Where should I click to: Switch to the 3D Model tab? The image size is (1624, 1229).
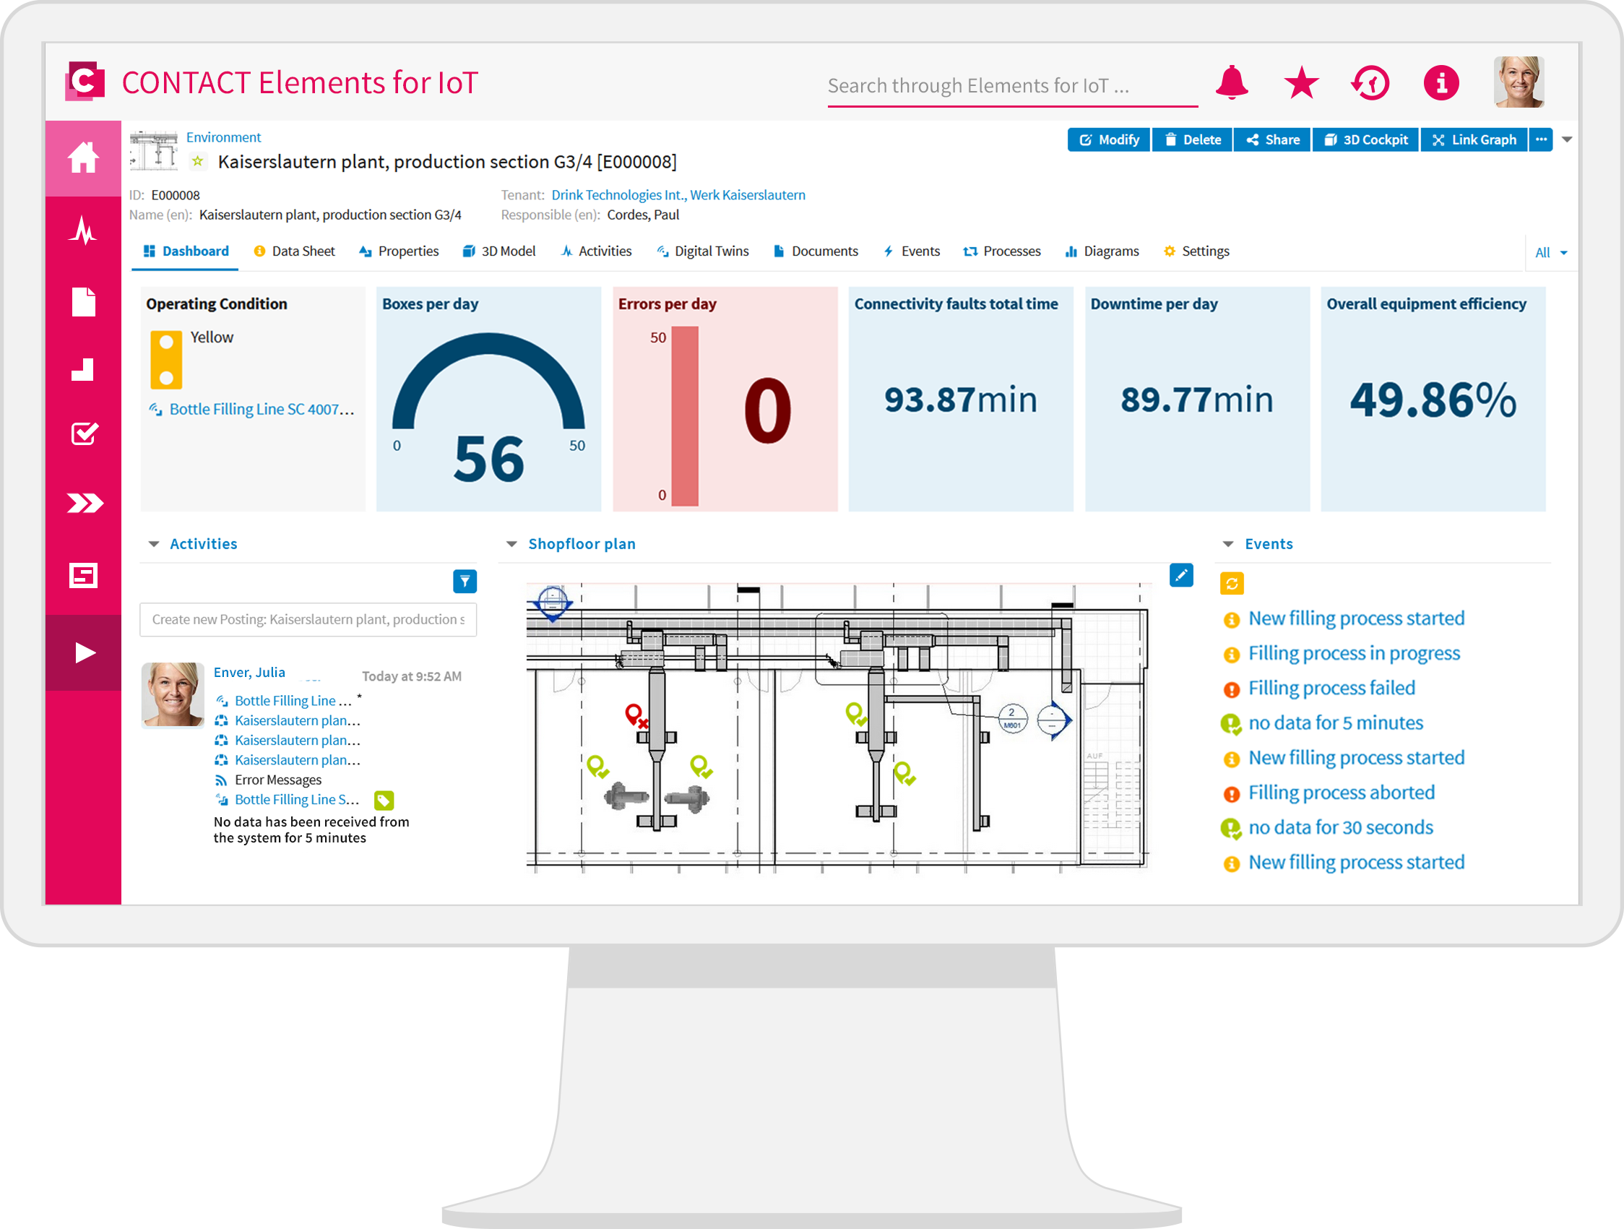point(499,251)
